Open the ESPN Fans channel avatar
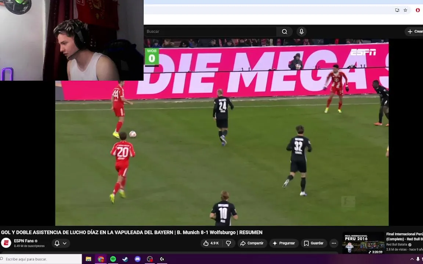This screenshot has height=264, width=423. click(x=6, y=243)
